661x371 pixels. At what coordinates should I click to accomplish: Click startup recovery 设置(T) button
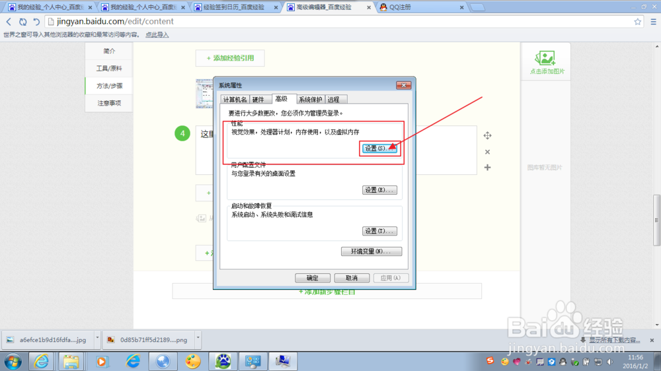[379, 231]
